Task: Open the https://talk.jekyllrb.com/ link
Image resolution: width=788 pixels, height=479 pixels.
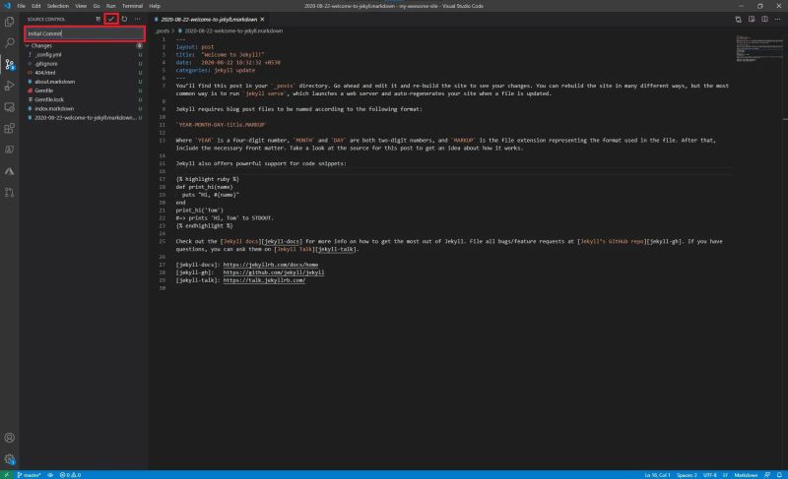Action: (264, 280)
